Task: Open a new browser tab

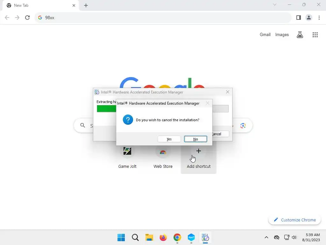Action: pos(86,5)
